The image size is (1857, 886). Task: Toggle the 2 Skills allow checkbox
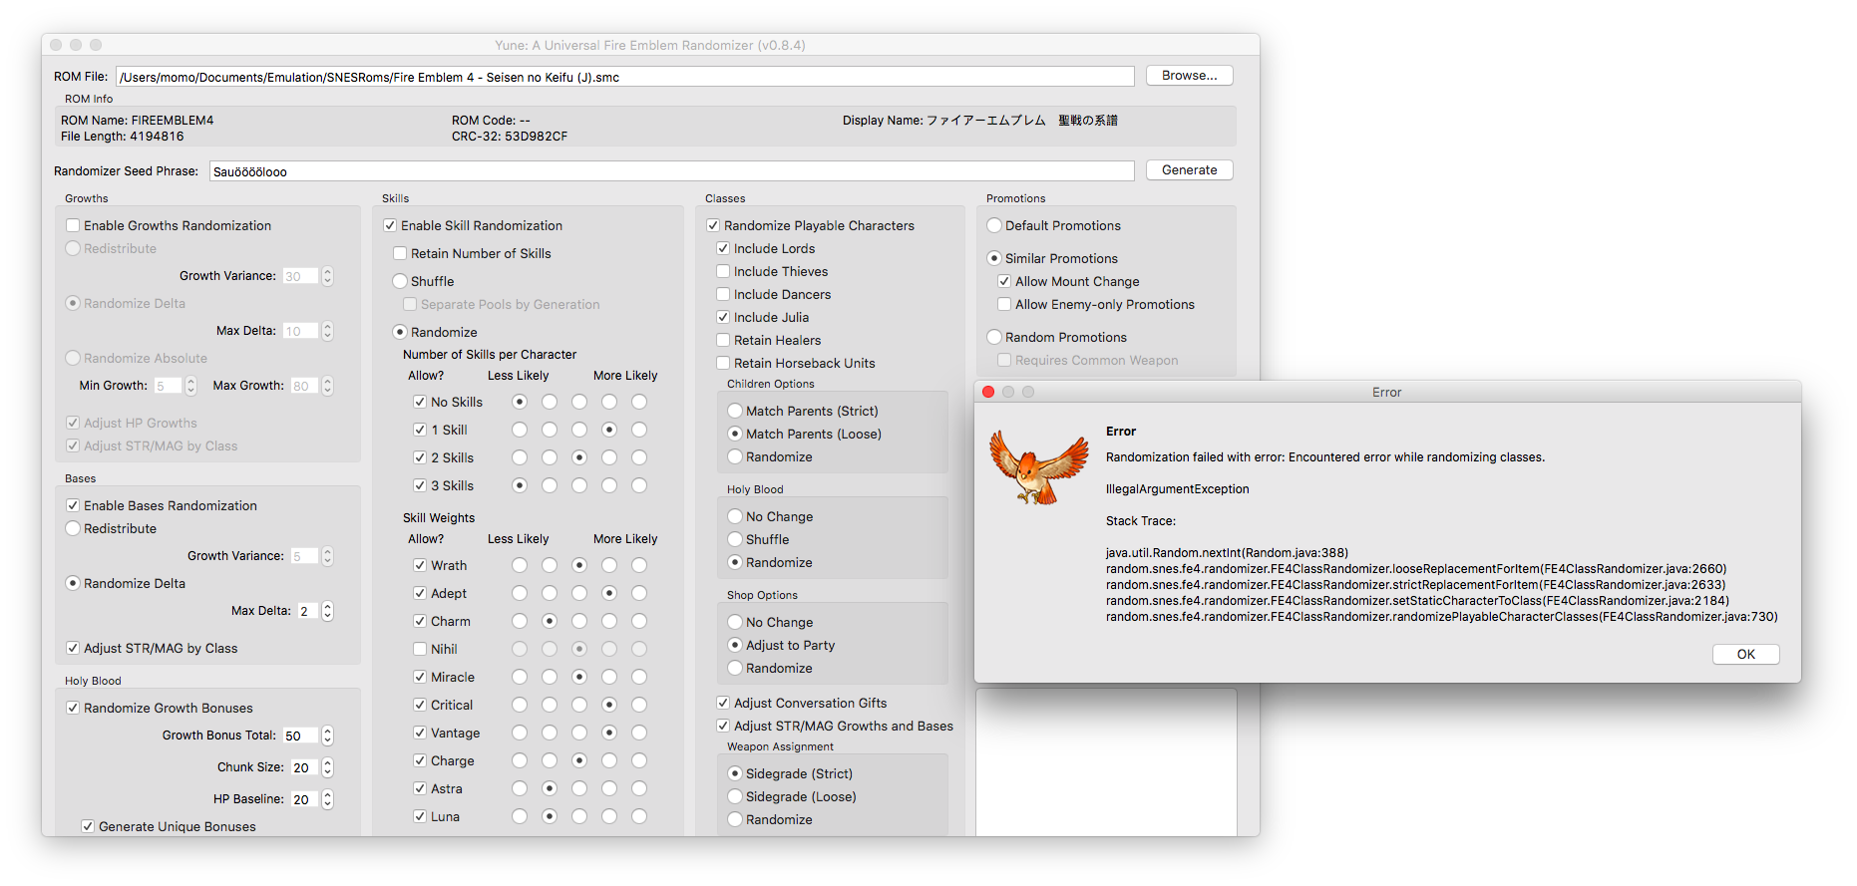click(420, 457)
